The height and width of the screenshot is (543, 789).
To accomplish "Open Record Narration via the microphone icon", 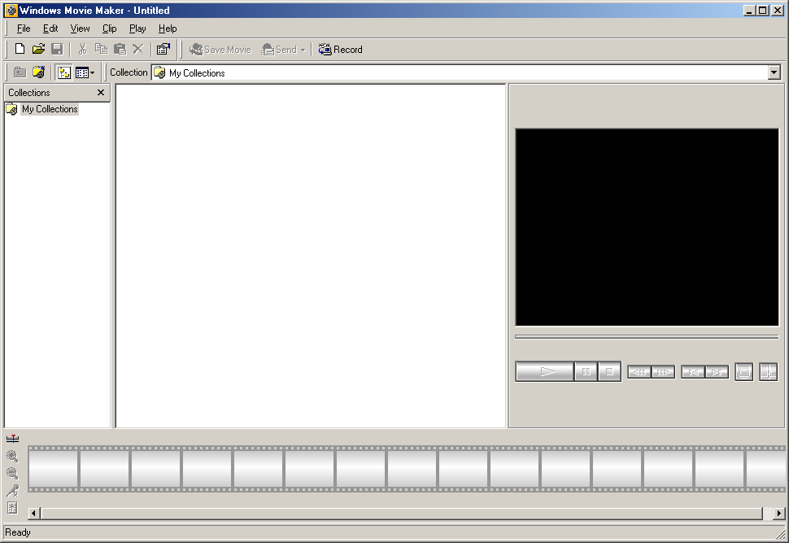I will point(12,491).
